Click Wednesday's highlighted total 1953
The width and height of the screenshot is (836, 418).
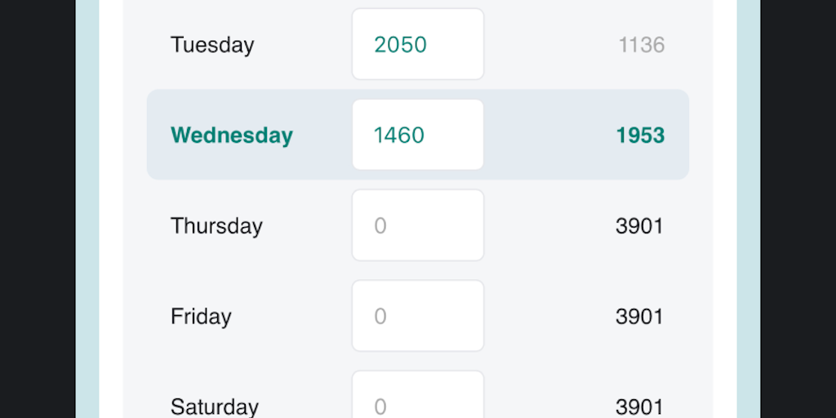(640, 136)
